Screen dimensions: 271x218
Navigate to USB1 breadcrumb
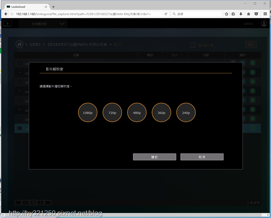click(35, 44)
